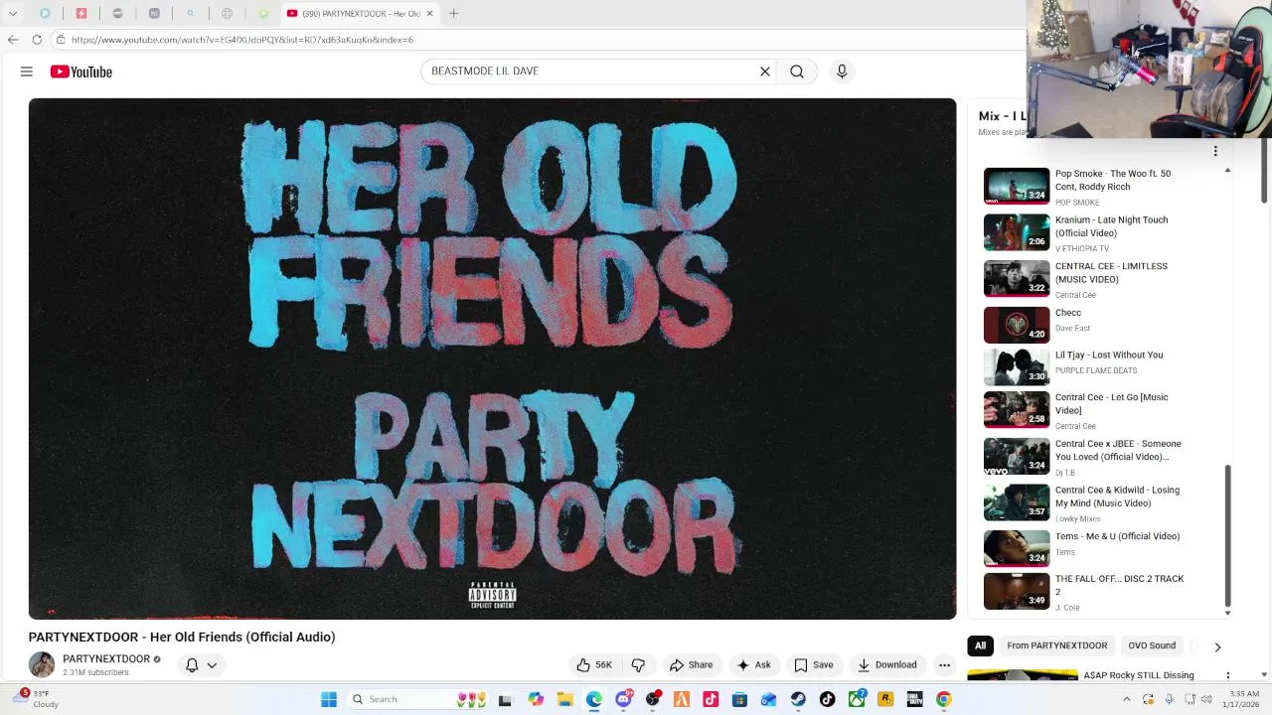
Task: Click the Ask button
Action: [753, 665]
